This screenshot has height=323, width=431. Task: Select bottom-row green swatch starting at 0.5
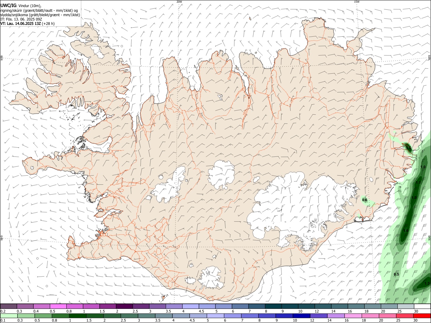point(43,316)
